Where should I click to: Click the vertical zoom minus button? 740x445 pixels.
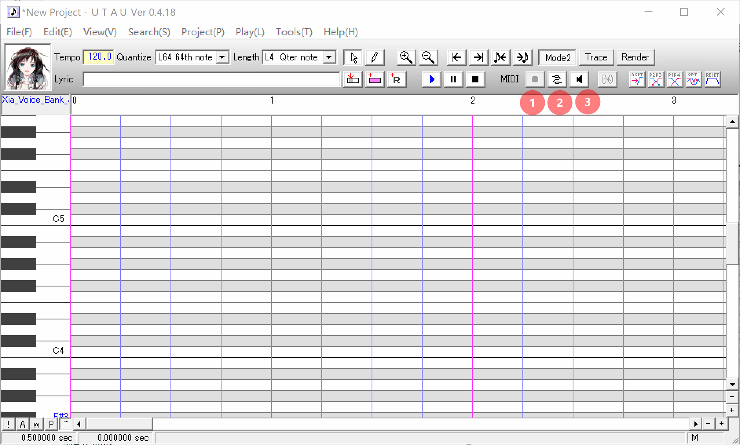pyautogui.click(x=732, y=397)
